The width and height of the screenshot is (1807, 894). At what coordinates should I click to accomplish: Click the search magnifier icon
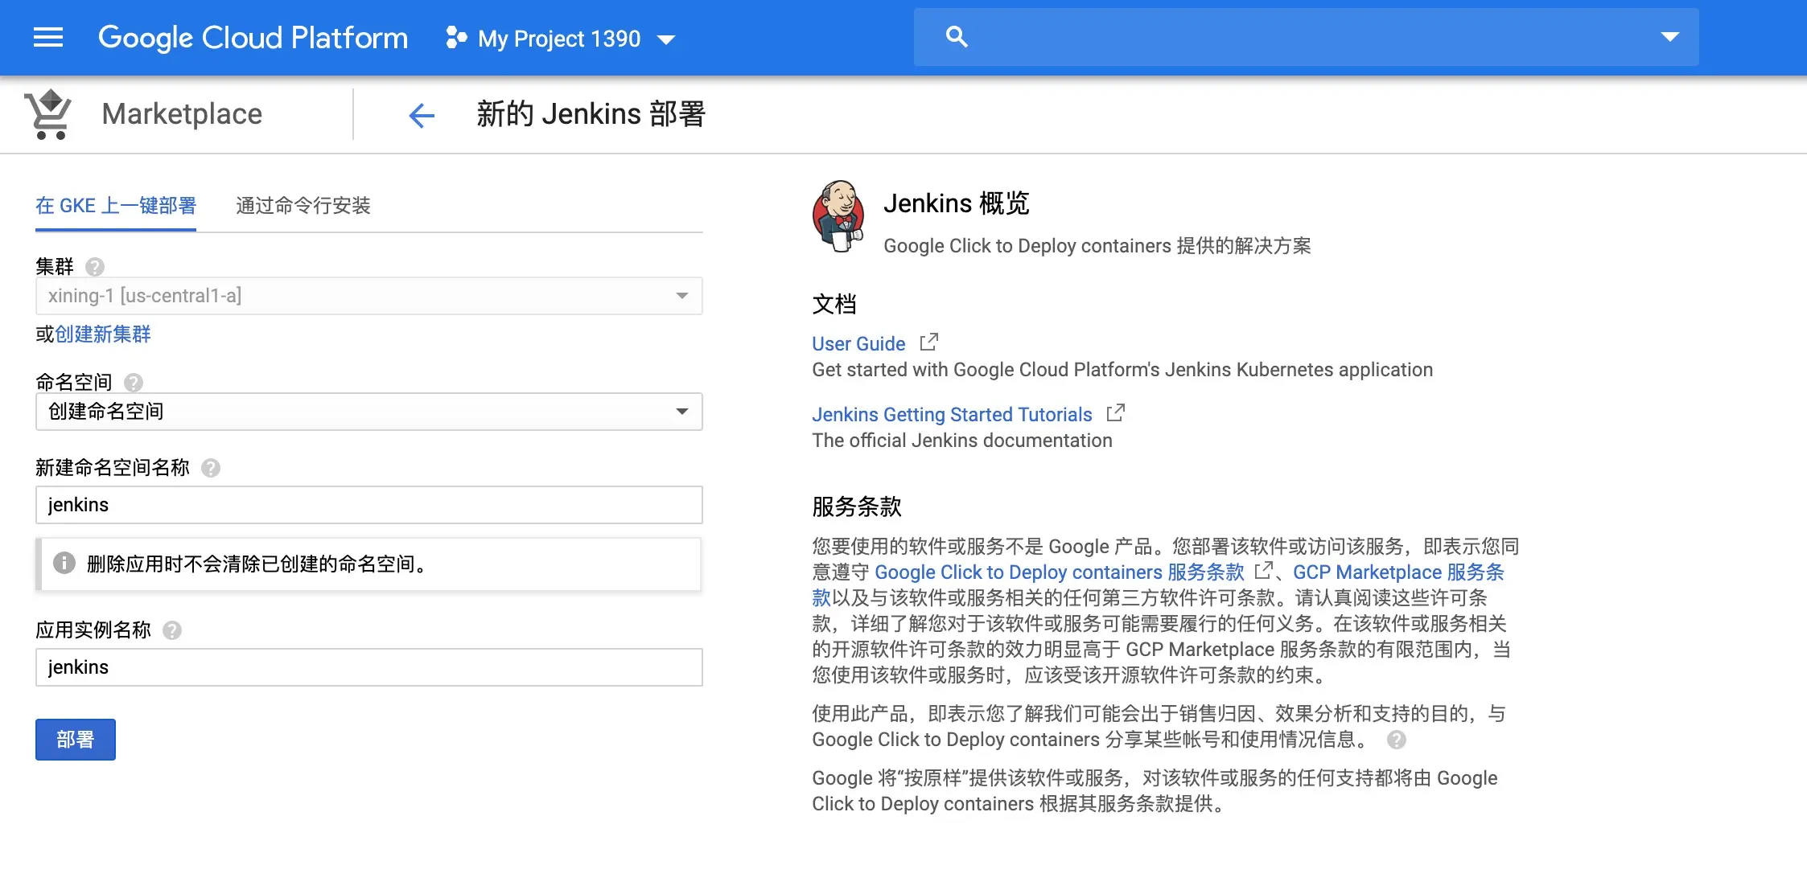click(956, 37)
